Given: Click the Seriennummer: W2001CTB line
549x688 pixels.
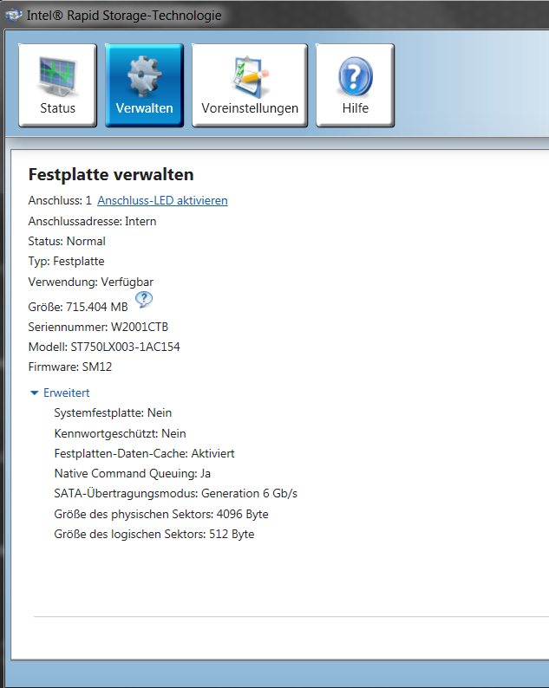Looking at the screenshot, I should pyautogui.click(x=98, y=327).
